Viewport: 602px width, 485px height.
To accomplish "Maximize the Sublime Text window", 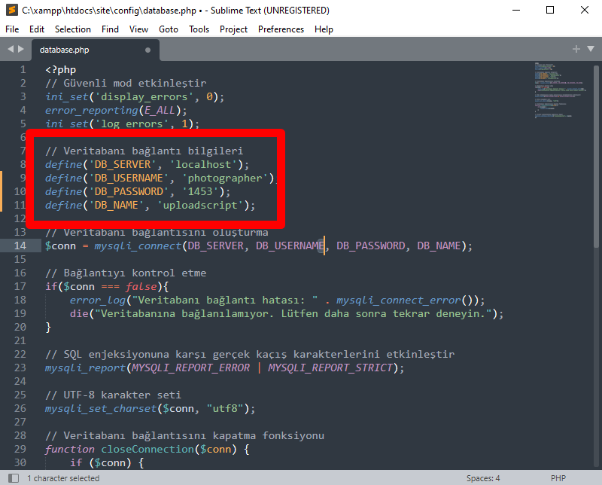I will pos(550,10).
